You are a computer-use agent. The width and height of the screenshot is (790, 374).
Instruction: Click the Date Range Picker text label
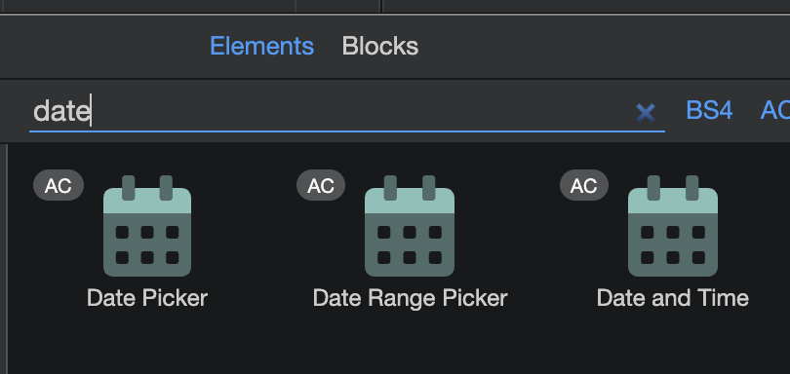410,298
